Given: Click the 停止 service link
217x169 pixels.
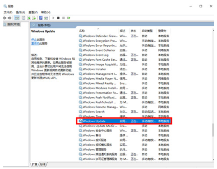Looking at the screenshot, I should (x=34, y=40).
